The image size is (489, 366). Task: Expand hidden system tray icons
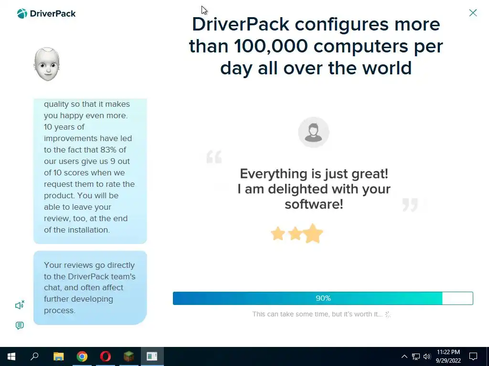click(x=404, y=356)
